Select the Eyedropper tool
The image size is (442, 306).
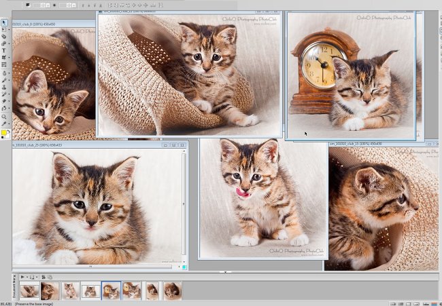click(x=4, y=123)
